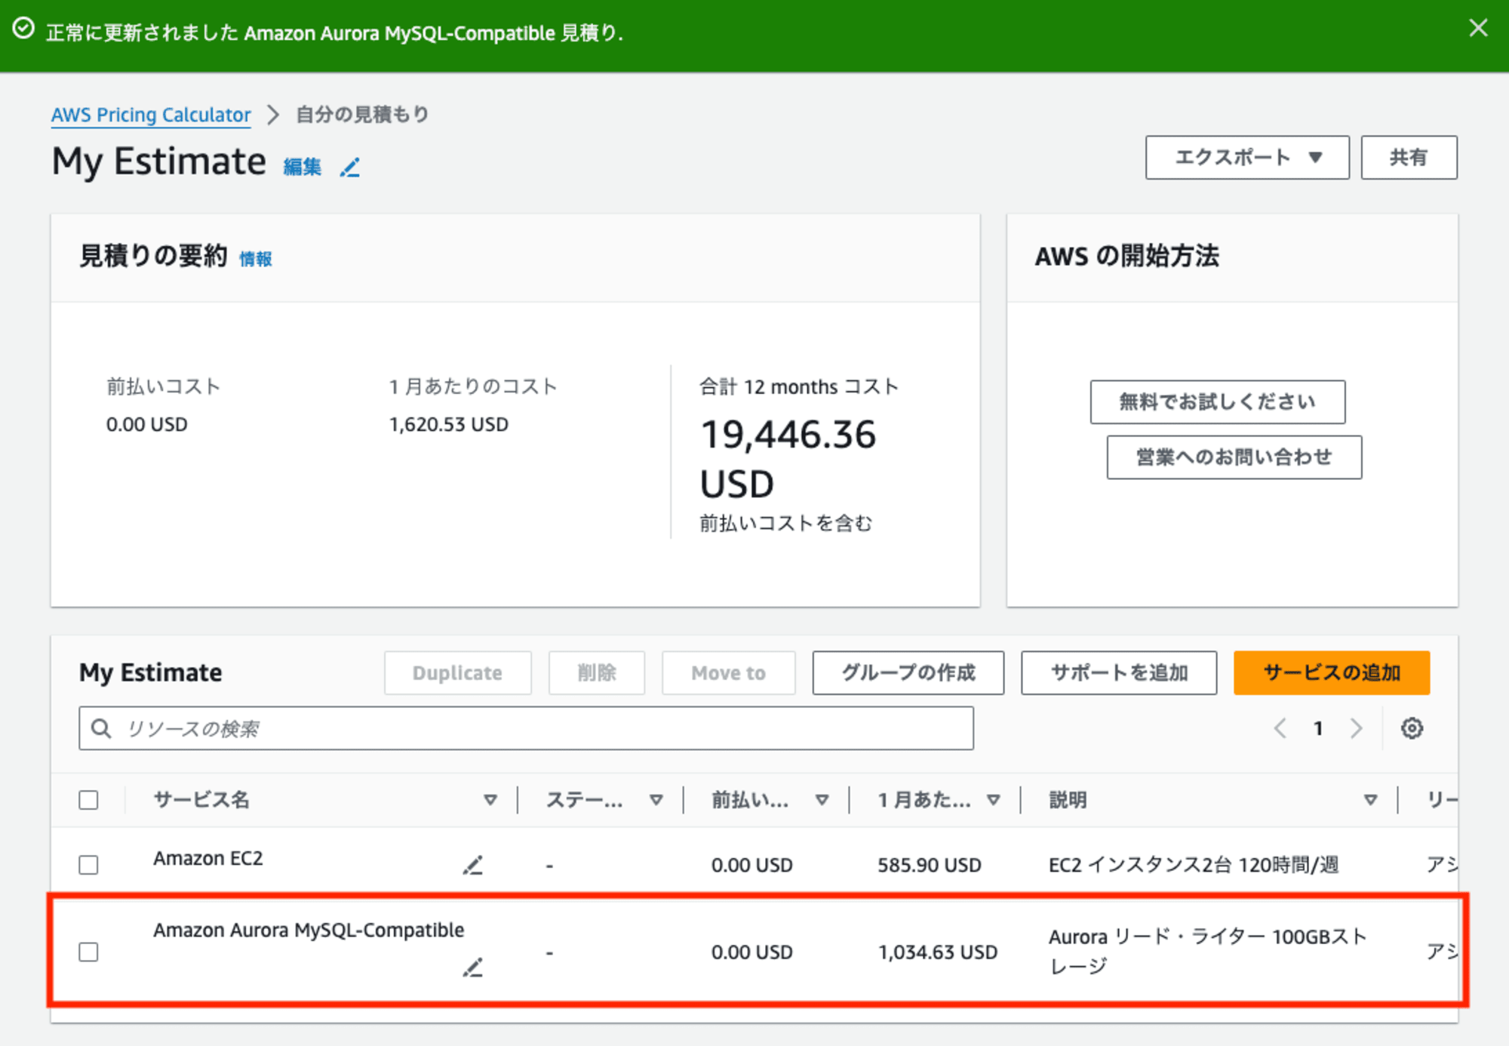Screen dimensions: 1509x1046
Task: Click the 1,620.53 USD monthly cost value
Action: tap(449, 425)
